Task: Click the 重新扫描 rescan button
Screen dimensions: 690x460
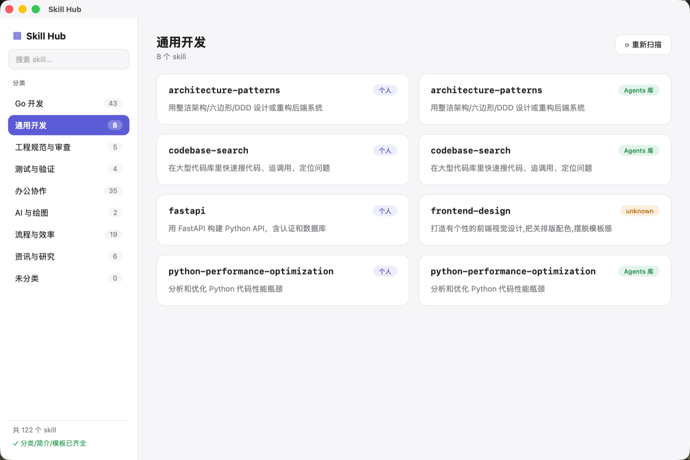Action: [643, 44]
